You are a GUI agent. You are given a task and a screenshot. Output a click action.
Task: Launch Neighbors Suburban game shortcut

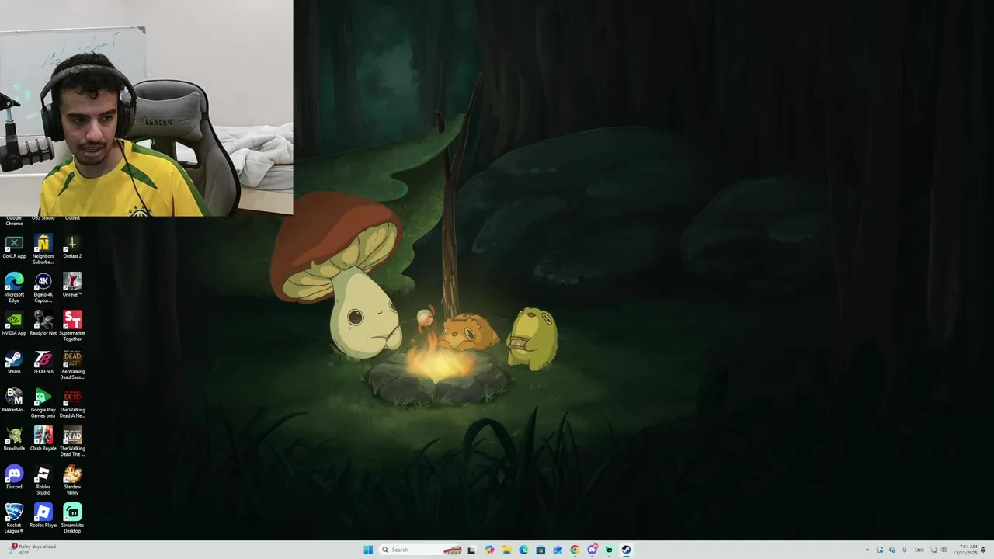pos(43,249)
